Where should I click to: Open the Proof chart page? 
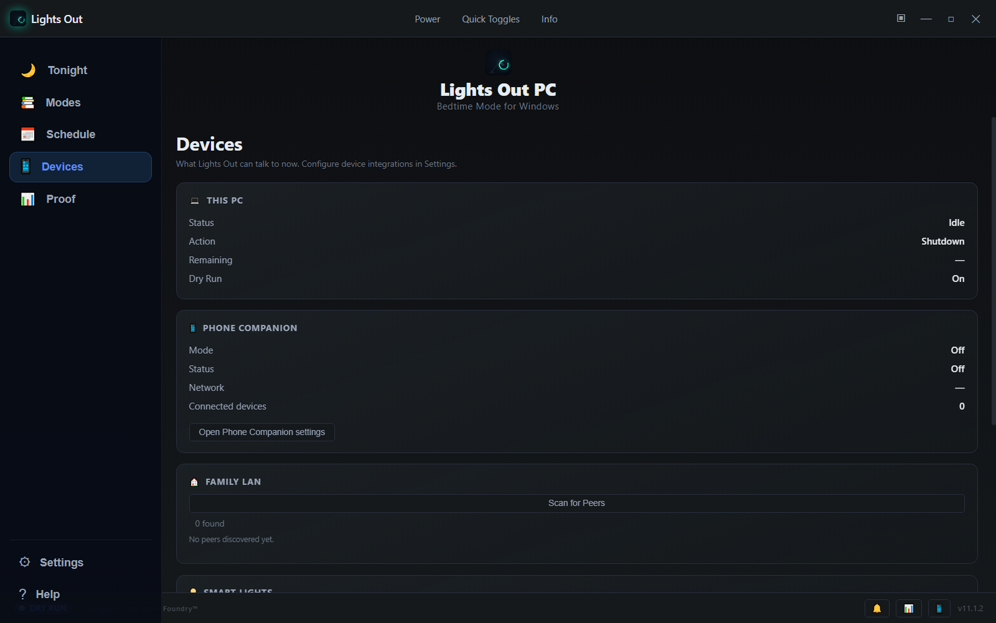pyautogui.click(x=80, y=199)
